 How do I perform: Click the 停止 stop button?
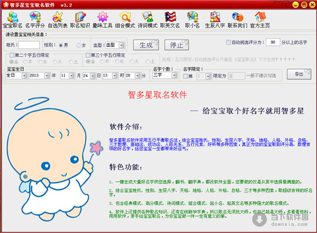(x=176, y=45)
